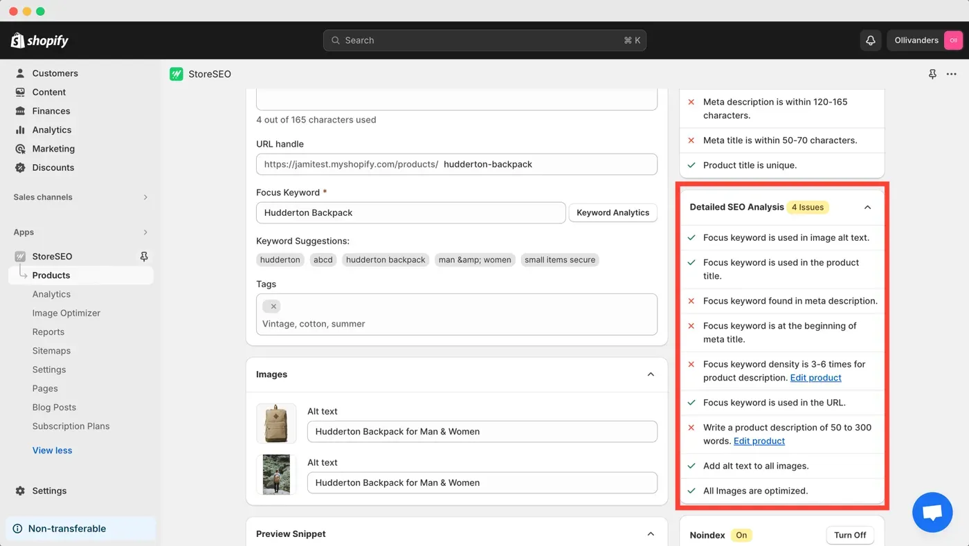
Task: Click View less link in sidebar
Action: pyautogui.click(x=52, y=451)
